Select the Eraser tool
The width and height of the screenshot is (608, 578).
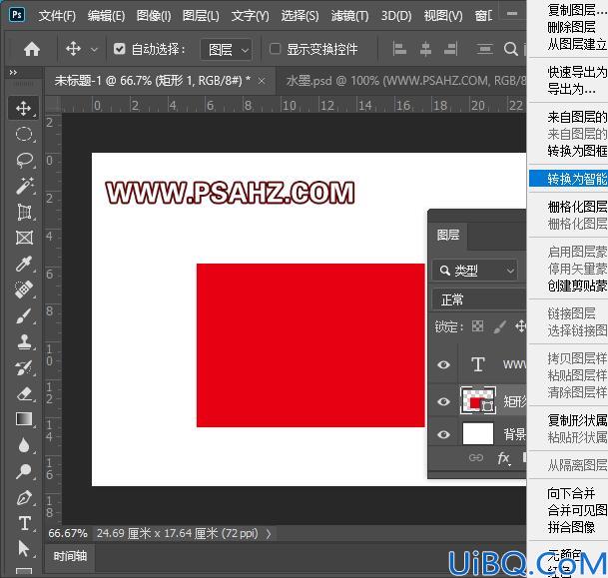point(24,394)
